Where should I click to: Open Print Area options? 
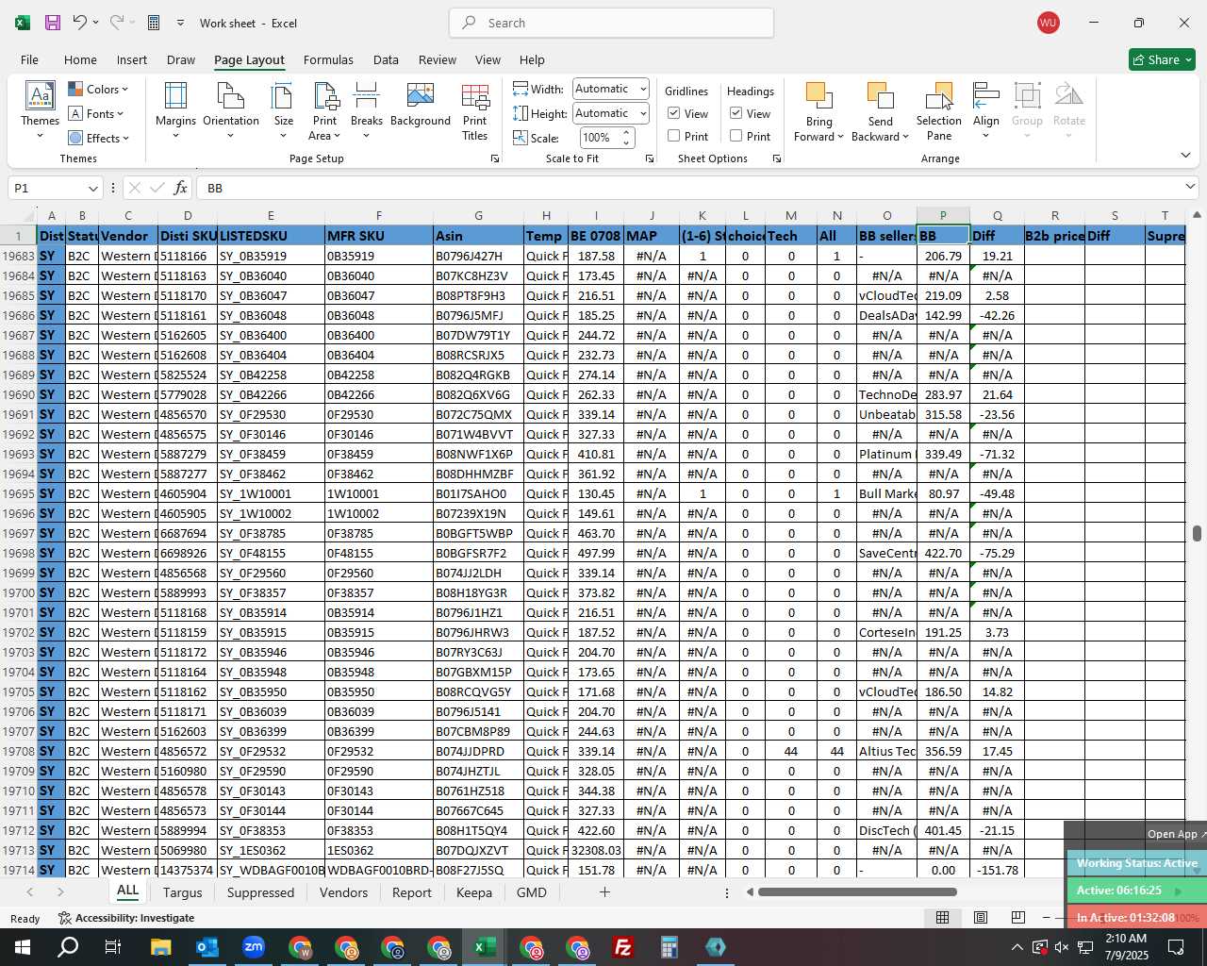pos(325,111)
